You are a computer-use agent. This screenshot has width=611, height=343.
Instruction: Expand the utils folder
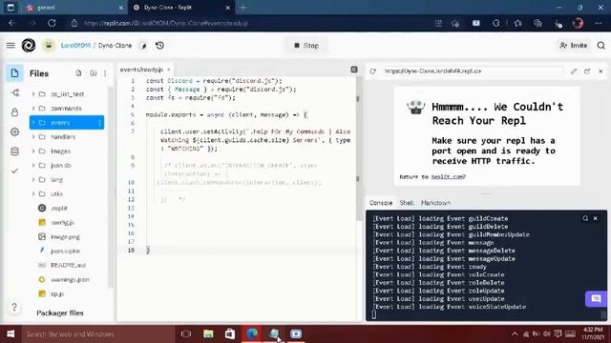[x=33, y=193]
